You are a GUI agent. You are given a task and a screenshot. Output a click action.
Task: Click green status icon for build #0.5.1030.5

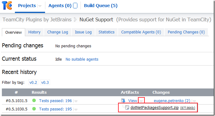34,109
